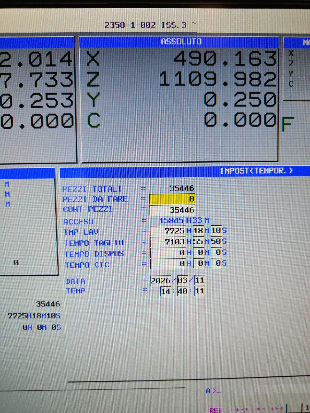Select the yellow PEZZI DA FARE field
This screenshot has height=413, width=310.
click(172, 199)
